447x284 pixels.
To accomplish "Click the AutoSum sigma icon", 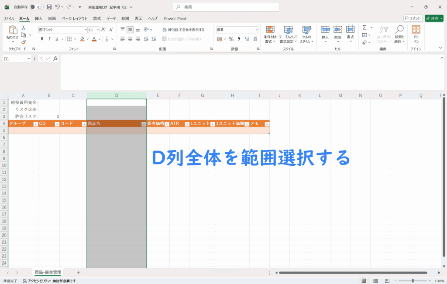I will (x=364, y=27).
